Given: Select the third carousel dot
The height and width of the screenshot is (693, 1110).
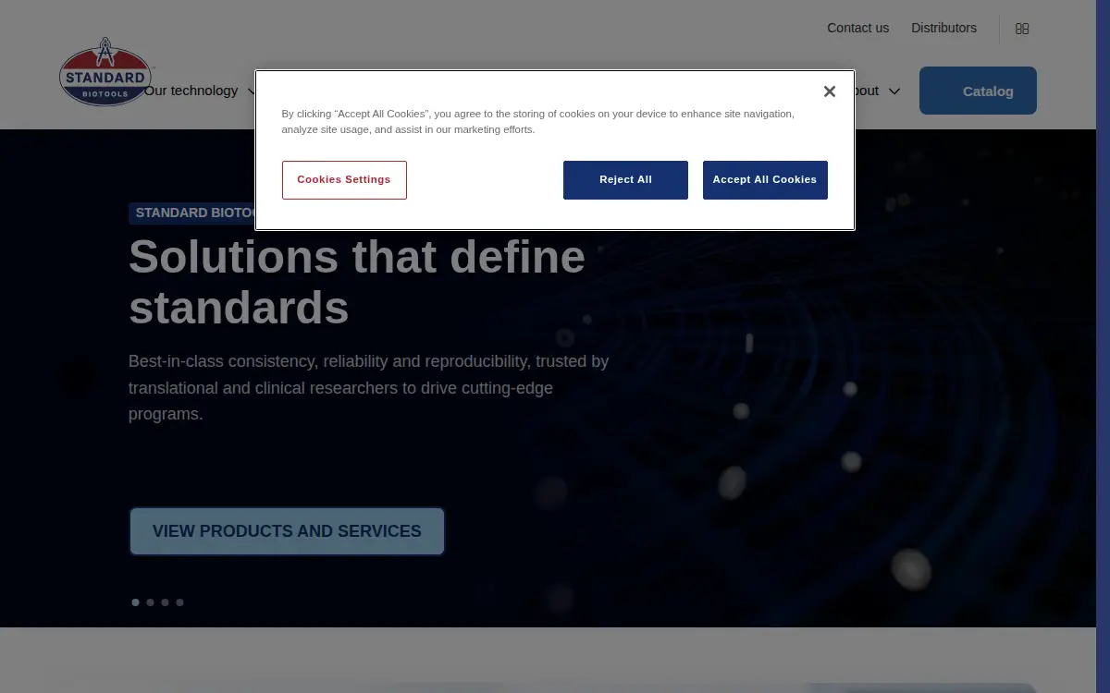Looking at the screenshot, I should click(x=166, y=602).
